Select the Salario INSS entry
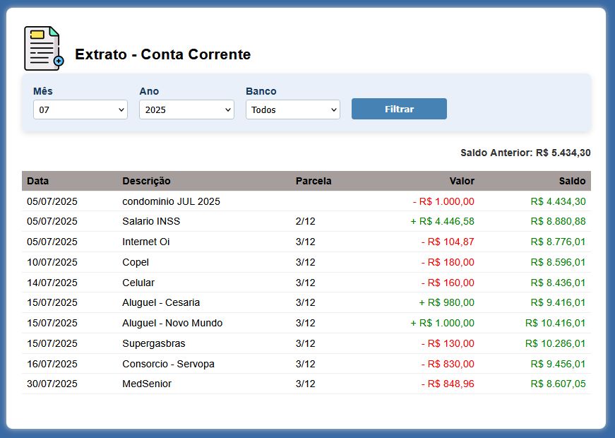 (x=151, y=221)
